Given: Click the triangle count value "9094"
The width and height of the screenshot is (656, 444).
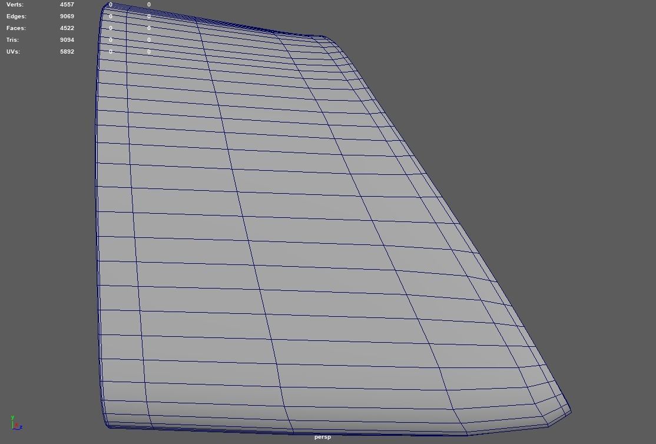Looking at the screenshot, I should pos(67,40).
